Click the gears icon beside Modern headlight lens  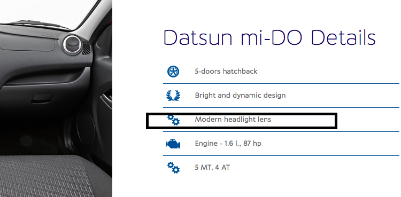click(173, 120)
